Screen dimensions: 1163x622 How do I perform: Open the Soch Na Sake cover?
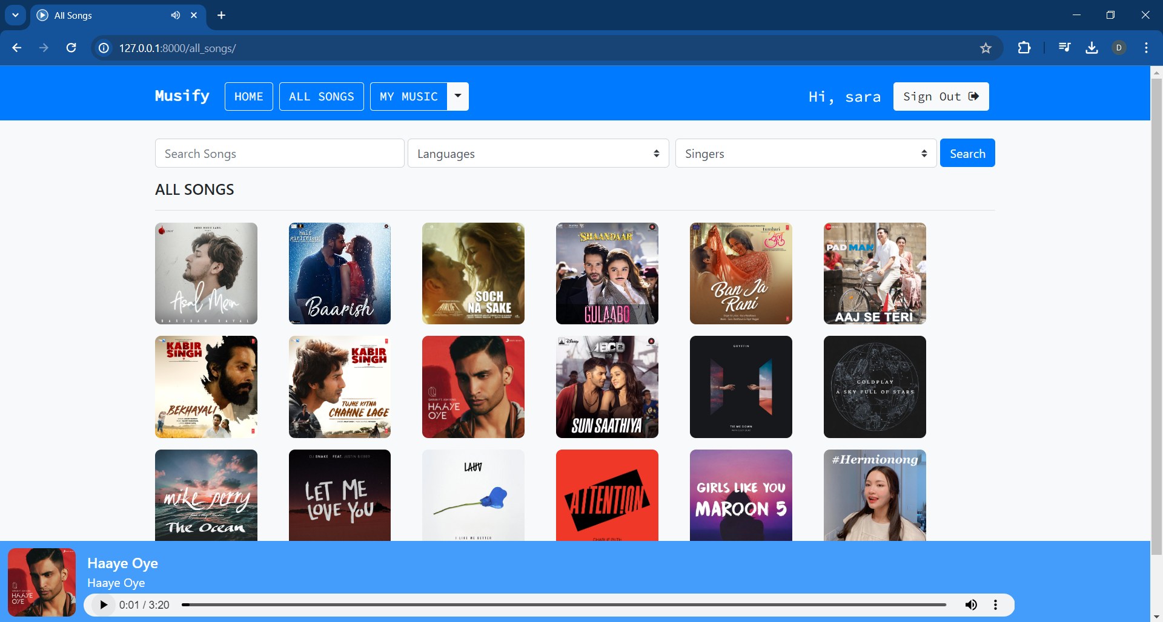pos(473,273)
